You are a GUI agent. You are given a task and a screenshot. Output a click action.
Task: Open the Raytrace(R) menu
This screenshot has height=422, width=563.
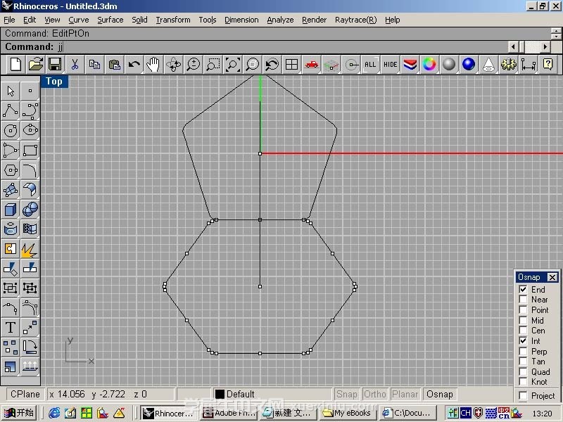tap(355, 20)
